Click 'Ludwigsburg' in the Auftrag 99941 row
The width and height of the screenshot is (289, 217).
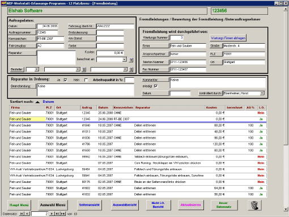(65, 176)
